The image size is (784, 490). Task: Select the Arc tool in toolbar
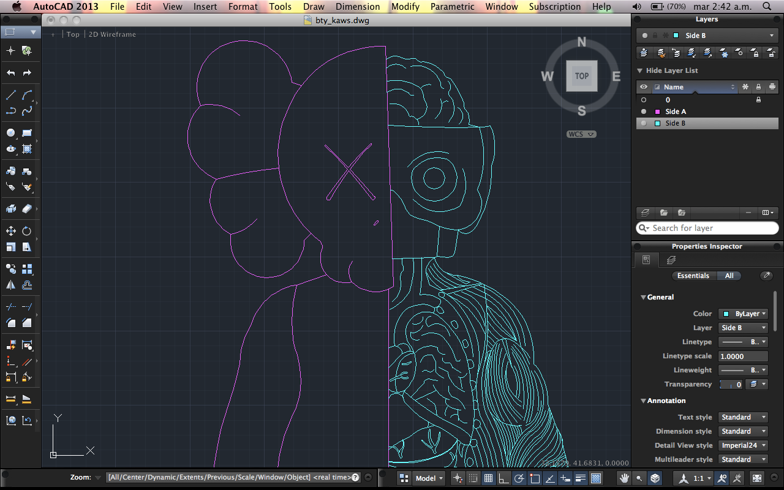pyautogui.click(x=27, y=95)
